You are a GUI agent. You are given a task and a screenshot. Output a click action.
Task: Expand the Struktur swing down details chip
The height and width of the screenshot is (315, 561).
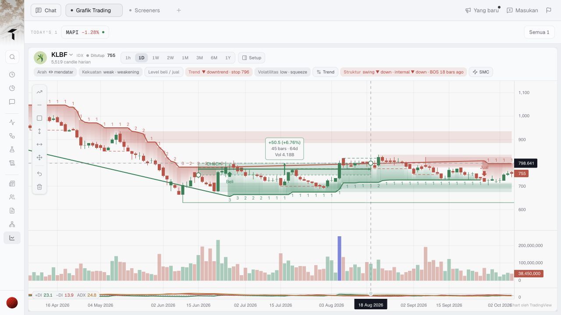click(x=403, y=72)
